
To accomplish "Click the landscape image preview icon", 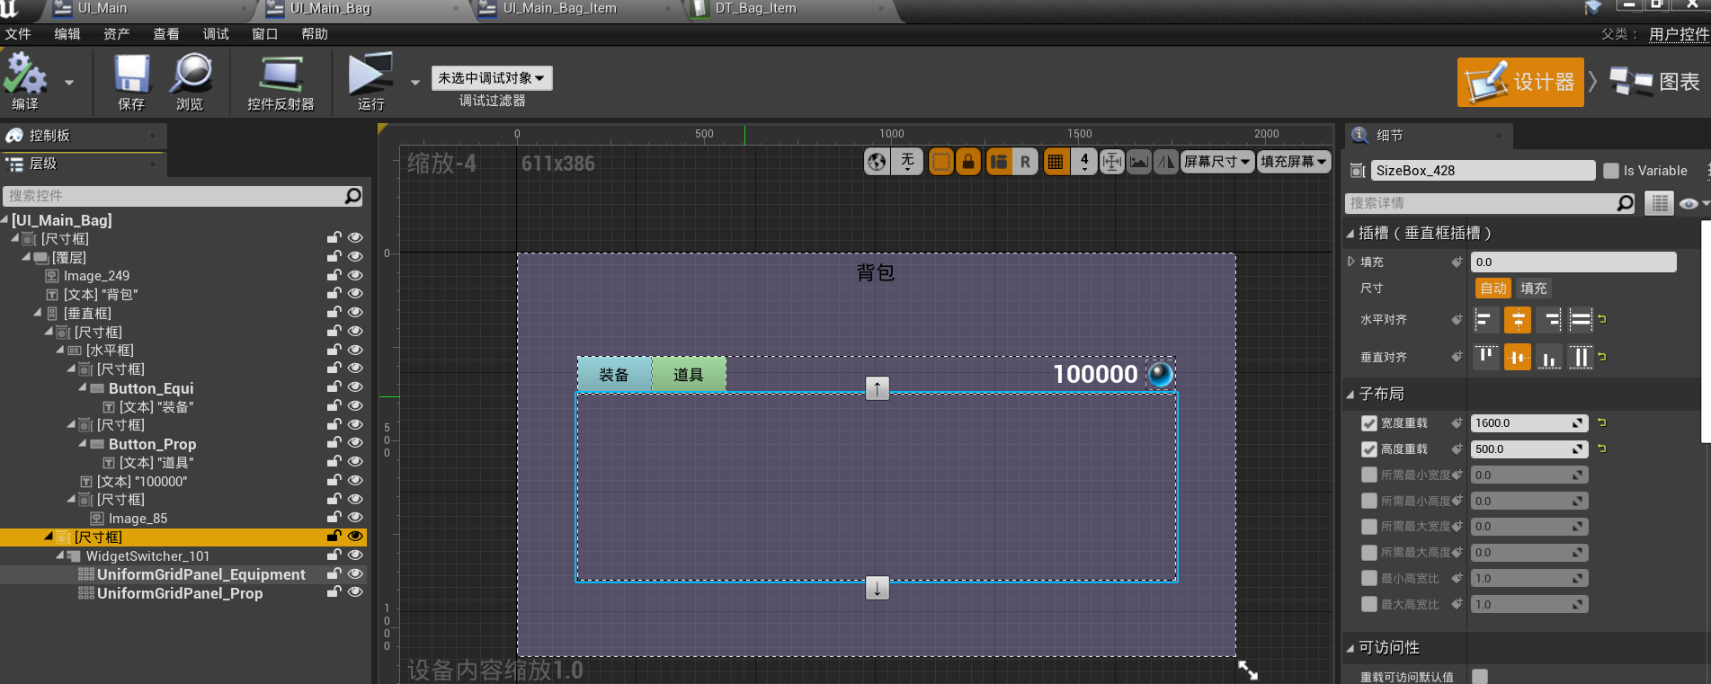I will (x=1139, y=162).
